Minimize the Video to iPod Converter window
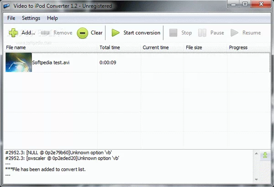This screenshot has width=274, height=187. pos(233,5)
